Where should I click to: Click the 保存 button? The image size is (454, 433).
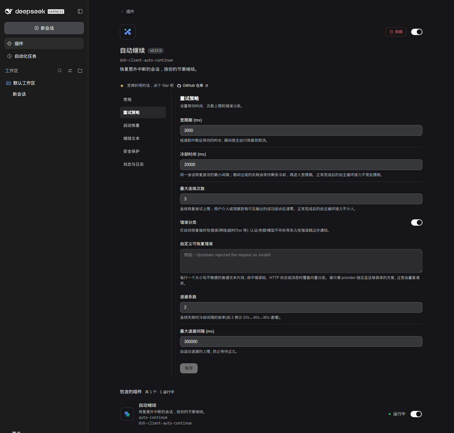click(189, 368)
